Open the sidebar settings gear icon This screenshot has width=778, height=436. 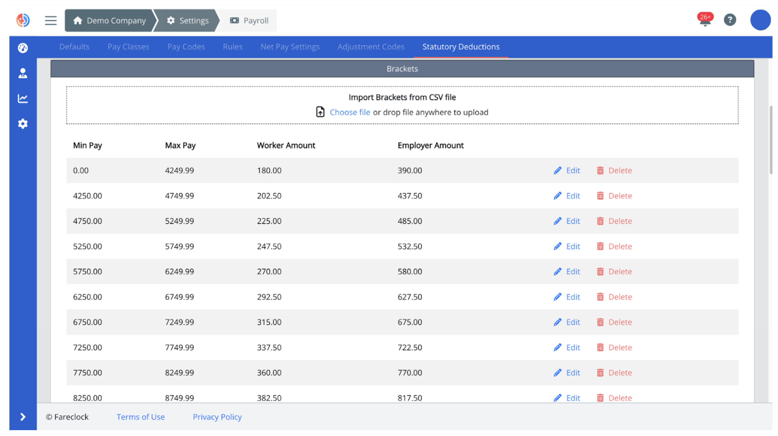coord(22,124)
